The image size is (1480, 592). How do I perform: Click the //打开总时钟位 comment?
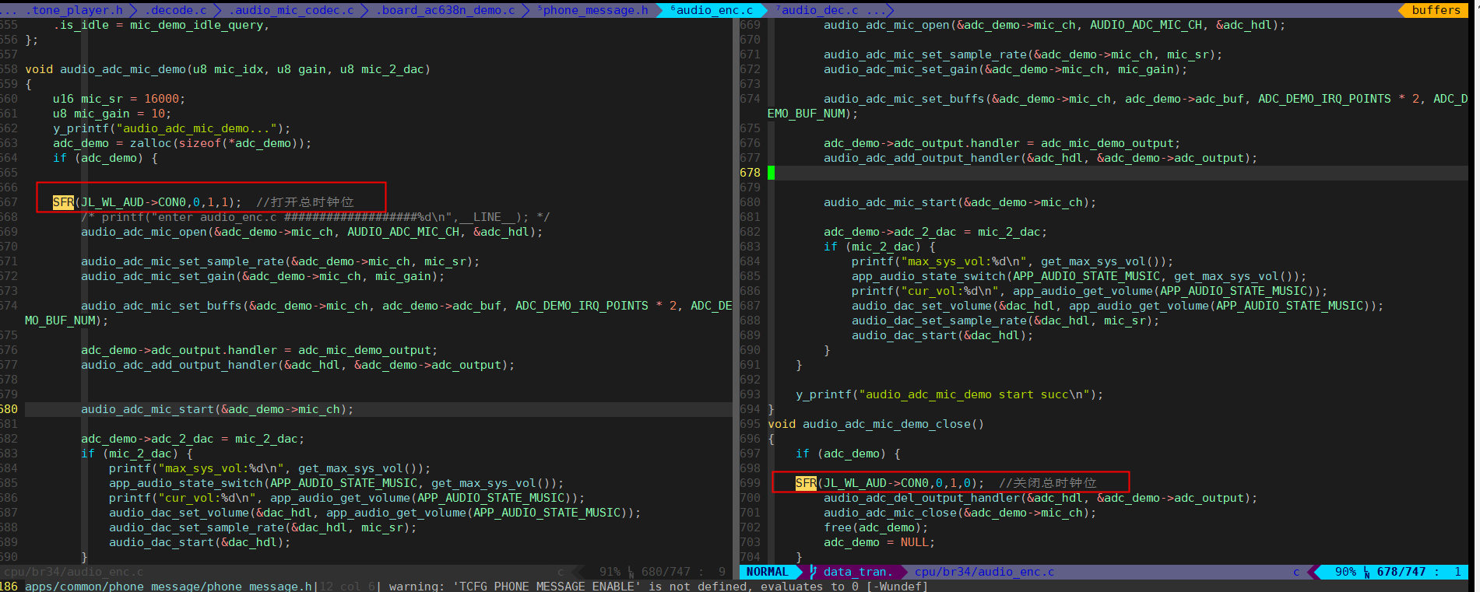tap(305, 202)
